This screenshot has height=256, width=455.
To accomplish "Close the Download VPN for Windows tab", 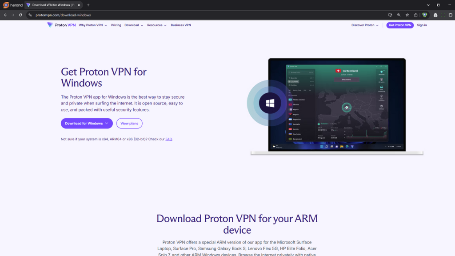I will (x=79, y=5).
